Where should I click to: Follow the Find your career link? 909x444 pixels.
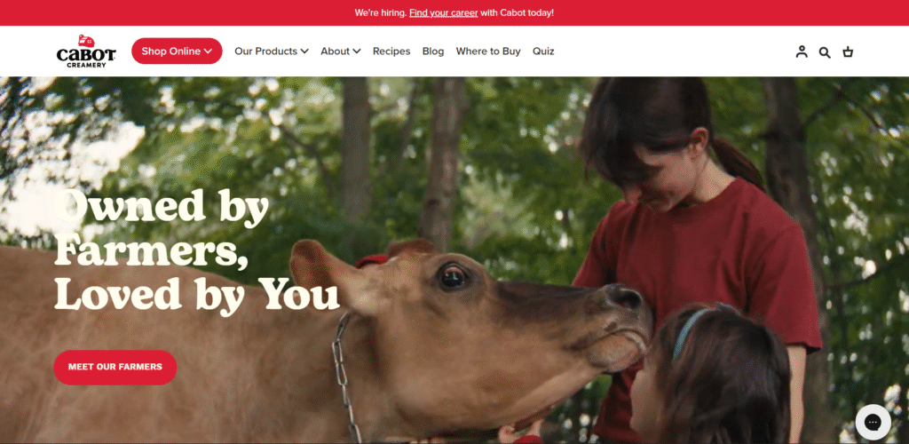(x=444, y=12)
